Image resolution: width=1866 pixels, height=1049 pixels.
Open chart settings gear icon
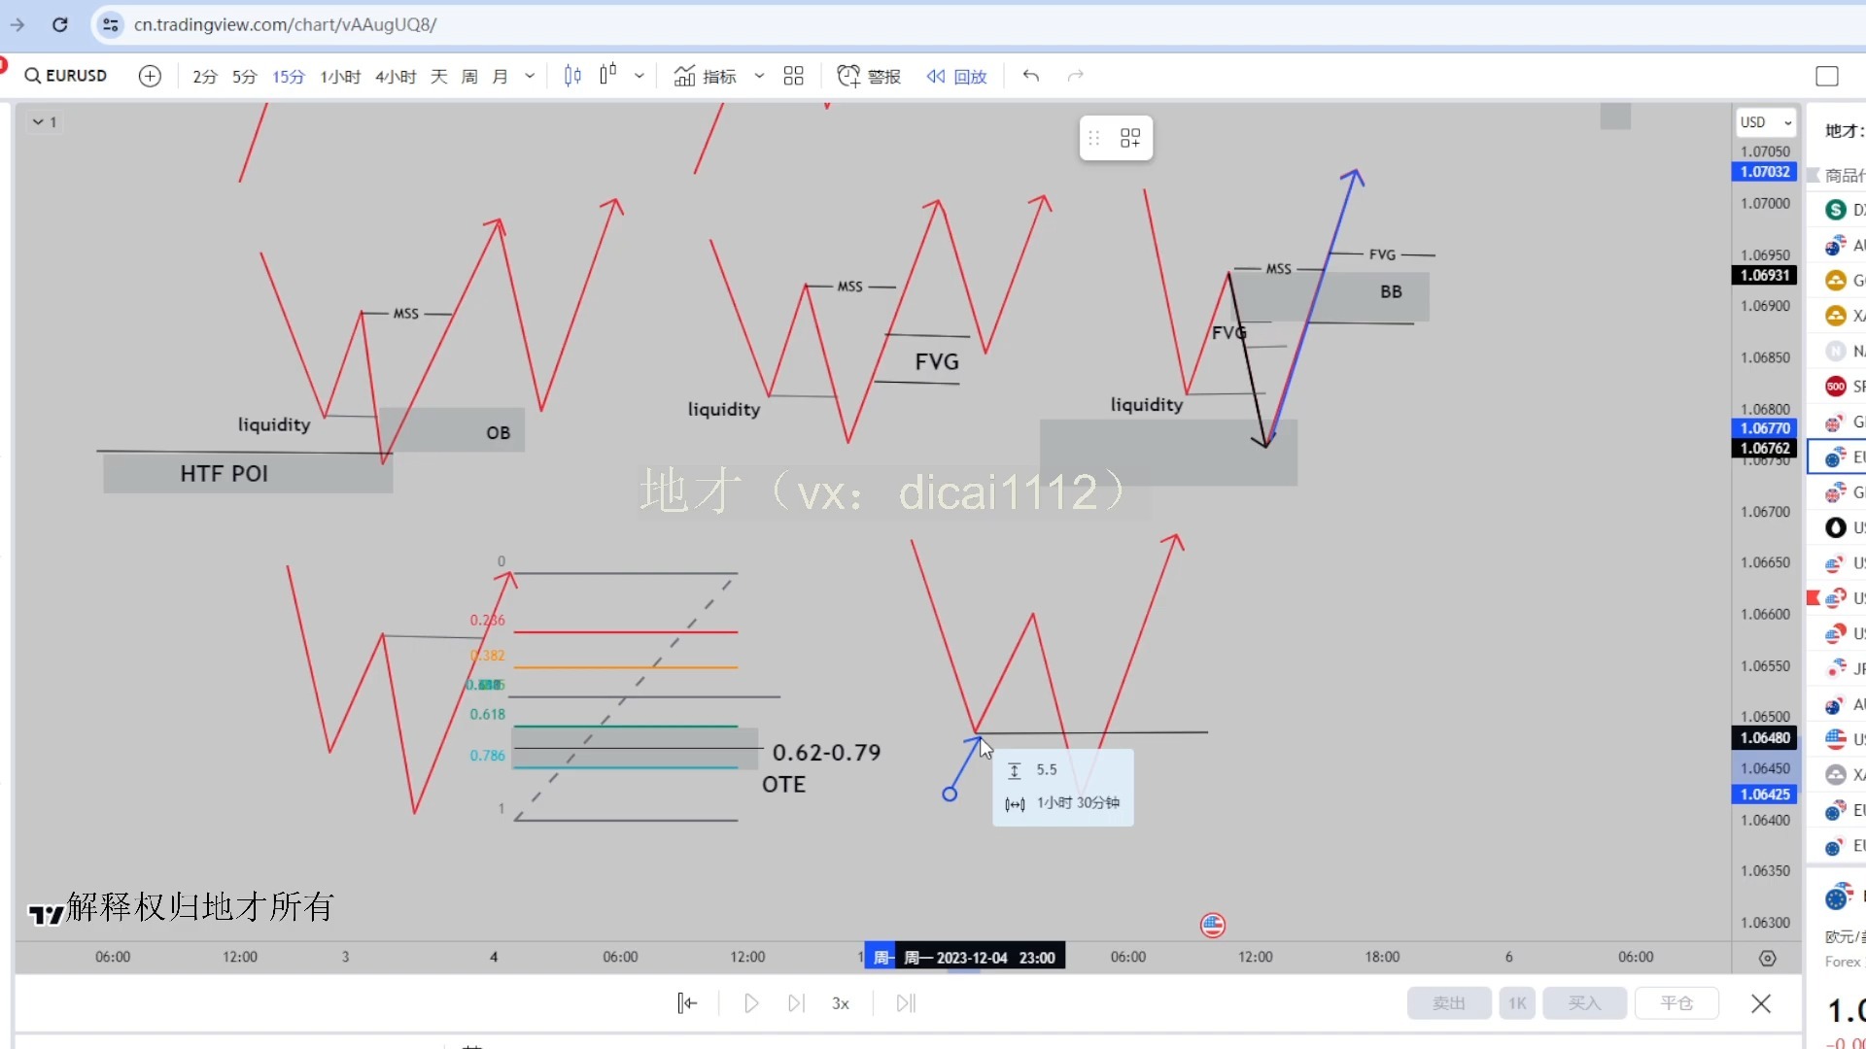coord(1767,958)
